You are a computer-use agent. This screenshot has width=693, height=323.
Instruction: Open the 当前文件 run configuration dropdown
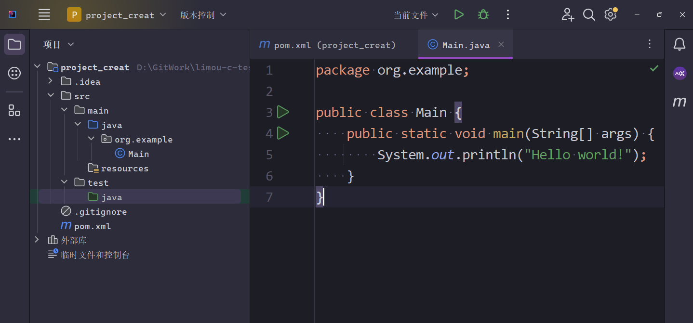[416, 15]
